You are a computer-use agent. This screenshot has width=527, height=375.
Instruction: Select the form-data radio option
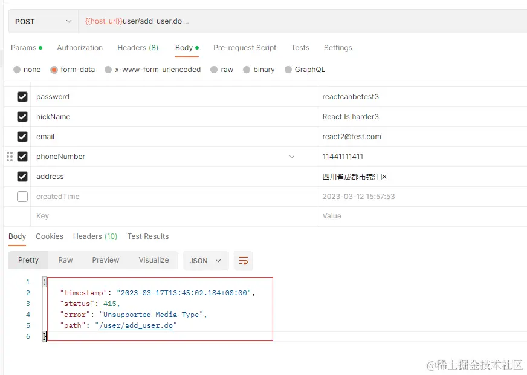tap(54, 70)
